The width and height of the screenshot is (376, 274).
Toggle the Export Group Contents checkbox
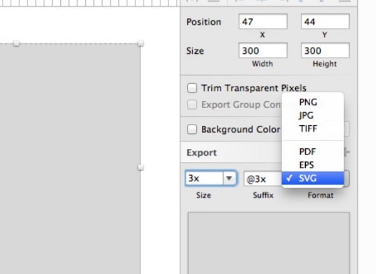tap(192, 104)
